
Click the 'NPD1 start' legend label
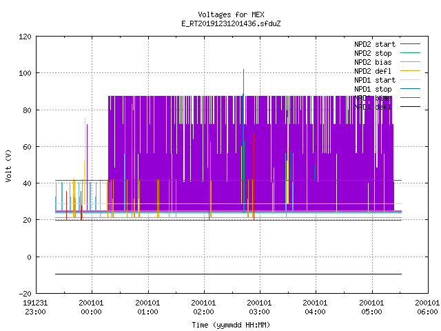click(375, 80)
